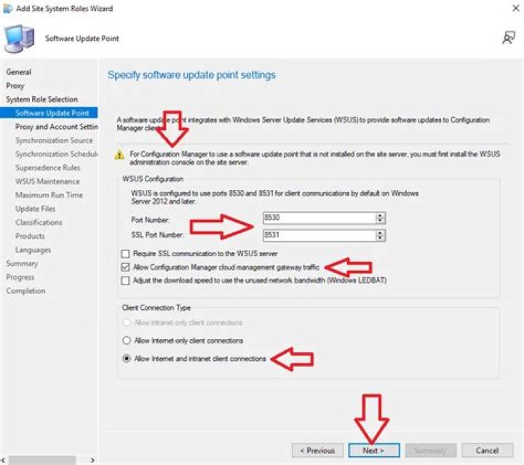Open the Synchronization Schedule step
This screenshot has height=465, width=524.
(57, 154)
